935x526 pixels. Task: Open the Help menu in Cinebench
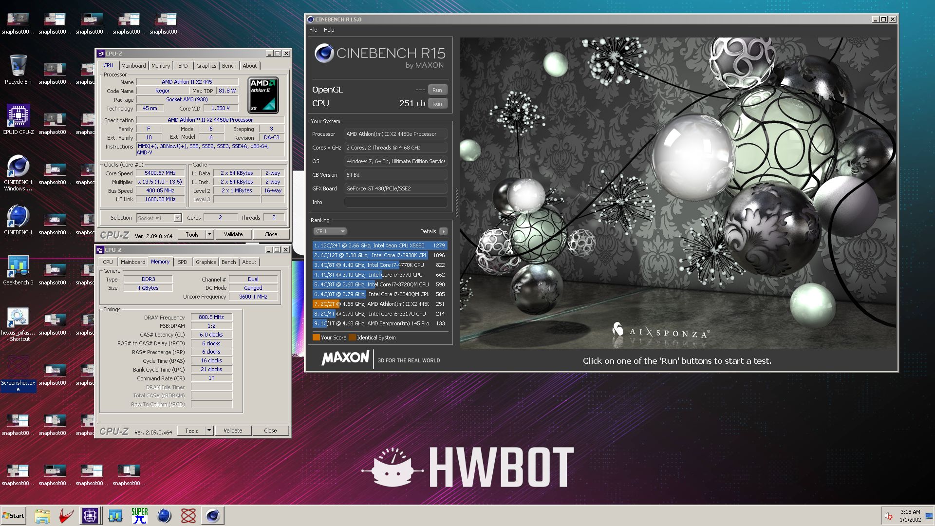[329, 30]
